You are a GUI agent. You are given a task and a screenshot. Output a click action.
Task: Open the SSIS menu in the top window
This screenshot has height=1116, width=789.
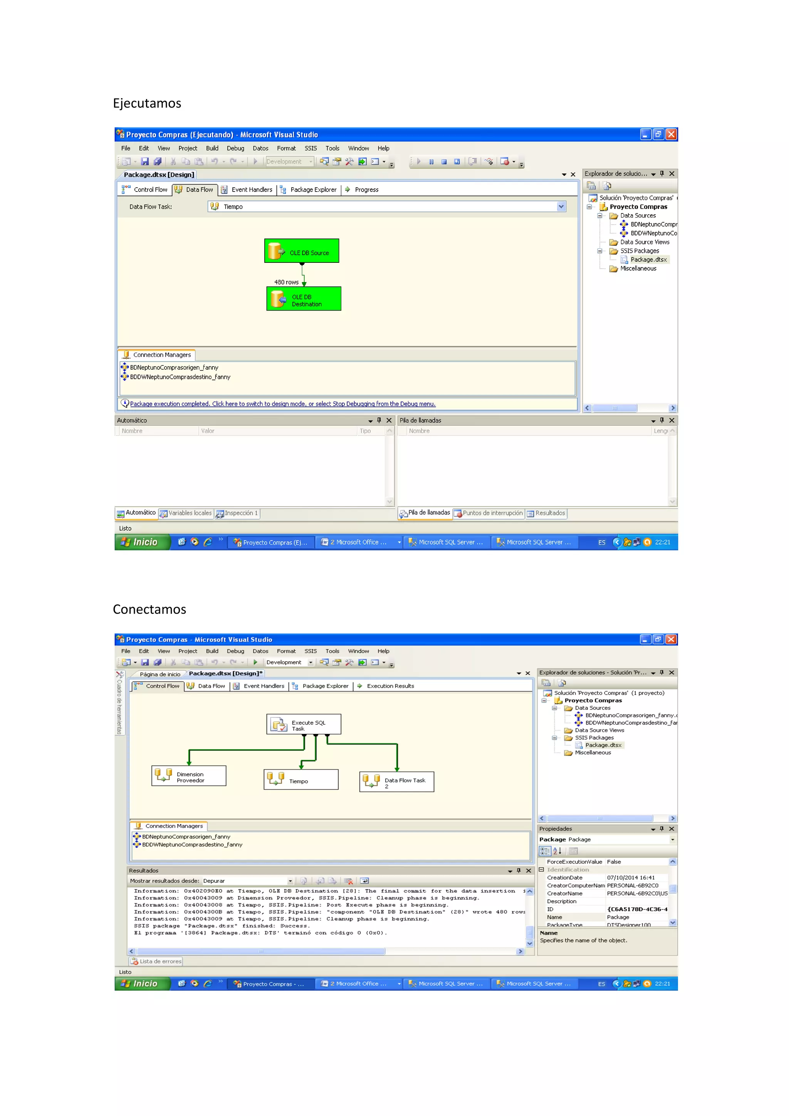tap(311, 148)
